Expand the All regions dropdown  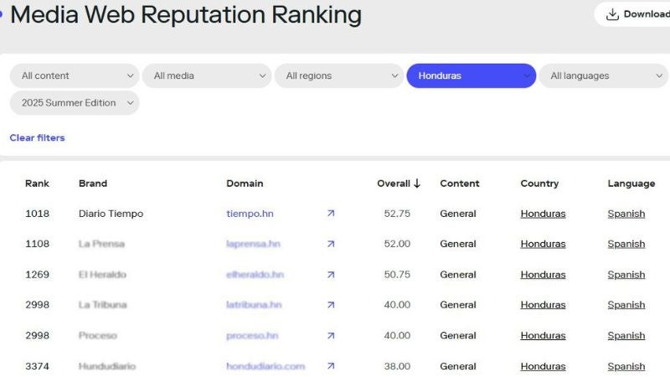pos(339,75)
